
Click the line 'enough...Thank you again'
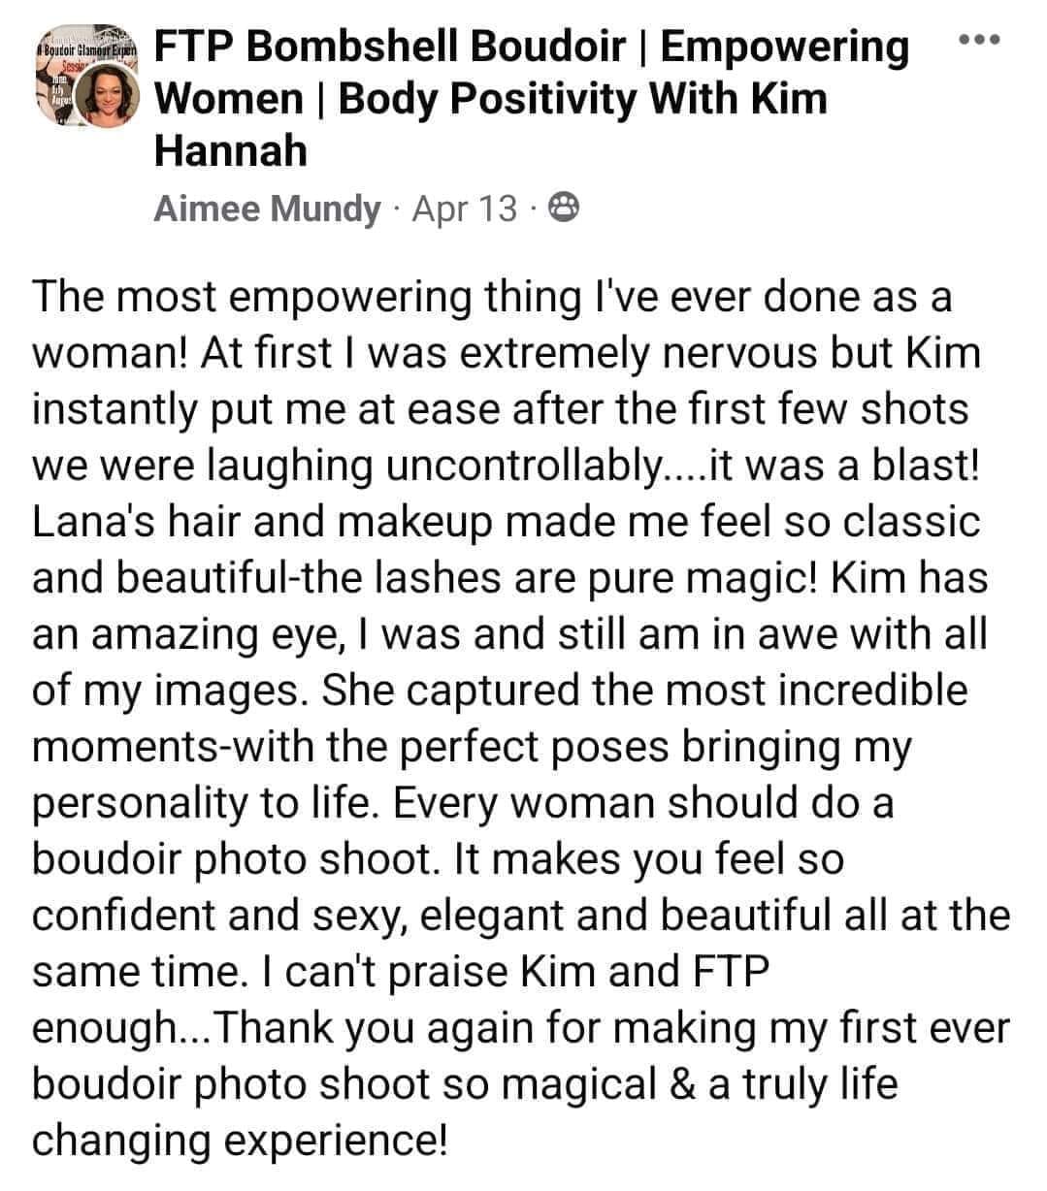(x=521, y=1027)
